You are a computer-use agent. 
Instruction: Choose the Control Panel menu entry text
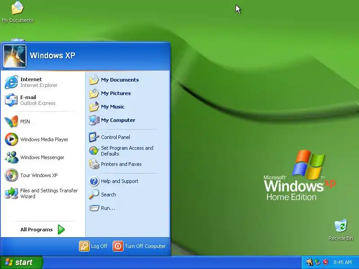pyautogui.click(x=115, y=137)
